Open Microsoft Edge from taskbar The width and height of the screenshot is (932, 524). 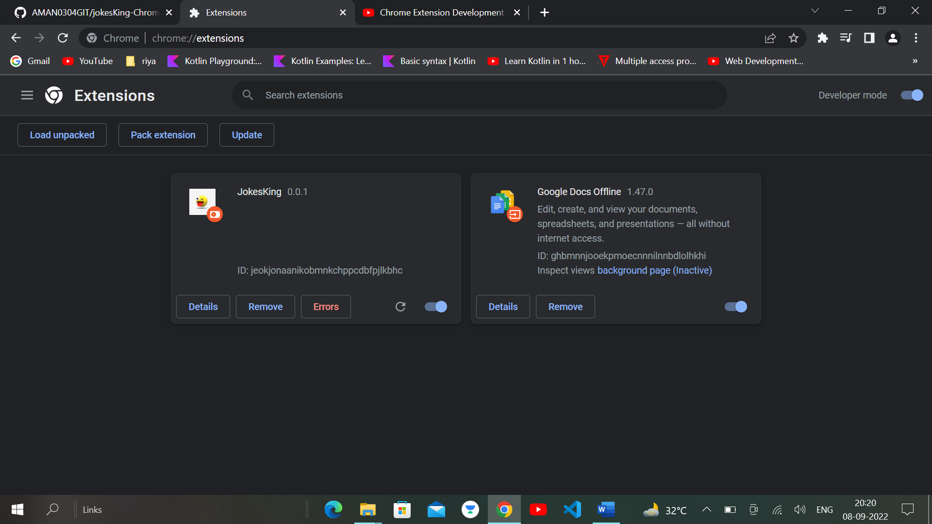click(333, 509)
